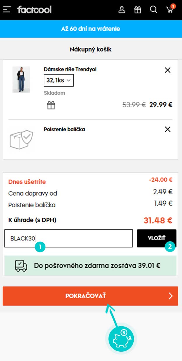The image size is (182, 361).
Task: Click the factcool logo
Action: 34,10
